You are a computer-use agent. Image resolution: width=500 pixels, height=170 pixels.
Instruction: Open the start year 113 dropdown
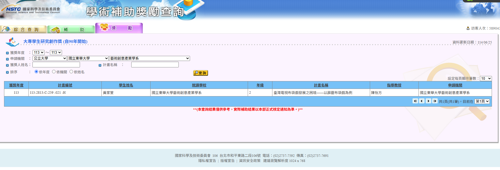point(38,52)
